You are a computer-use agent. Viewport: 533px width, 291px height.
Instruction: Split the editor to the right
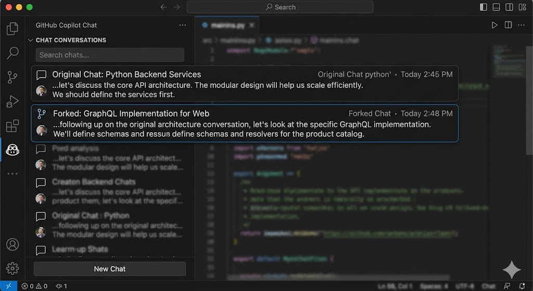508,25
